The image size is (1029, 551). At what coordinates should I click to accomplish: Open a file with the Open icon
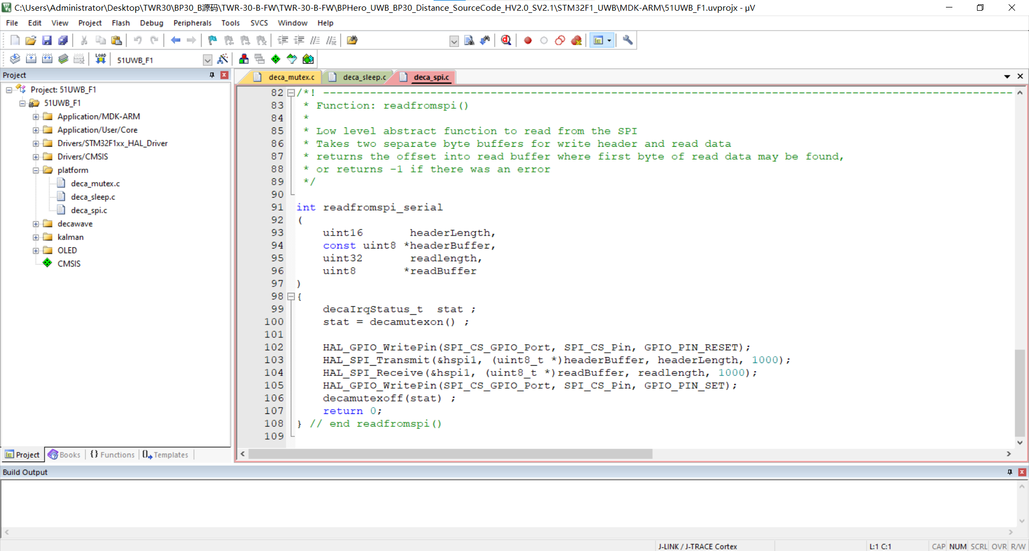(x=31, y=40)
